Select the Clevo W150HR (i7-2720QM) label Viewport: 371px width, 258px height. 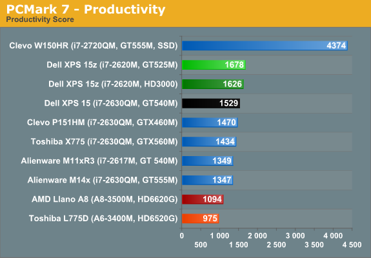click(x=93, y=46)
